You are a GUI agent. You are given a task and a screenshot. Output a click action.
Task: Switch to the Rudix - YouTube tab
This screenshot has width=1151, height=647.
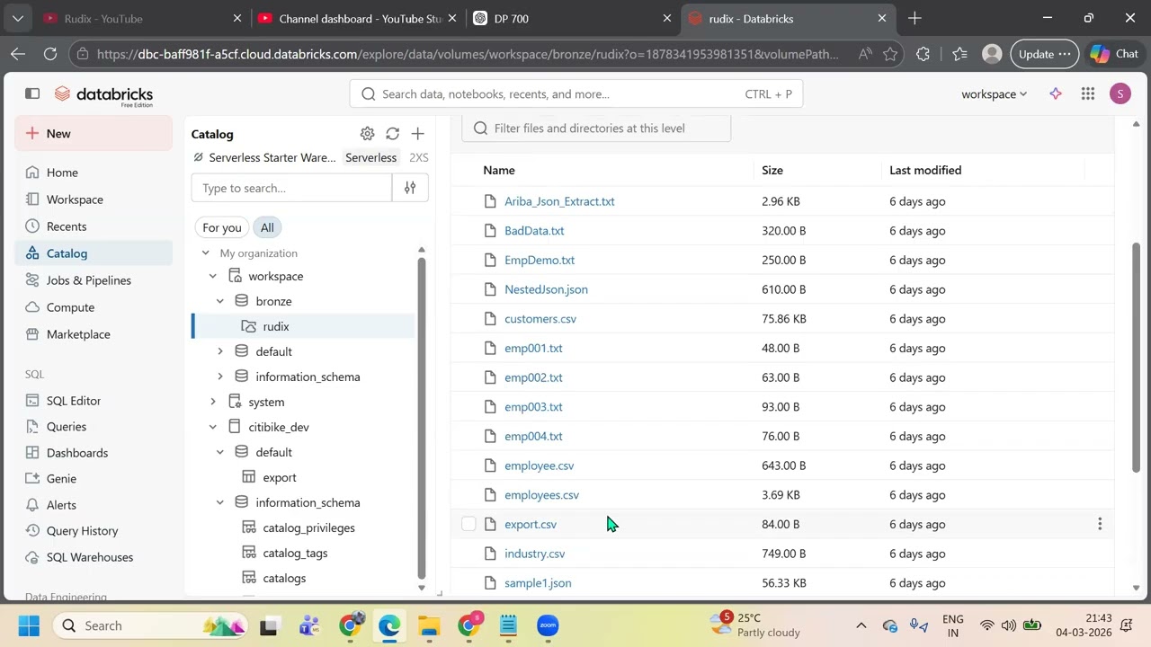click(x=142, y=18)
